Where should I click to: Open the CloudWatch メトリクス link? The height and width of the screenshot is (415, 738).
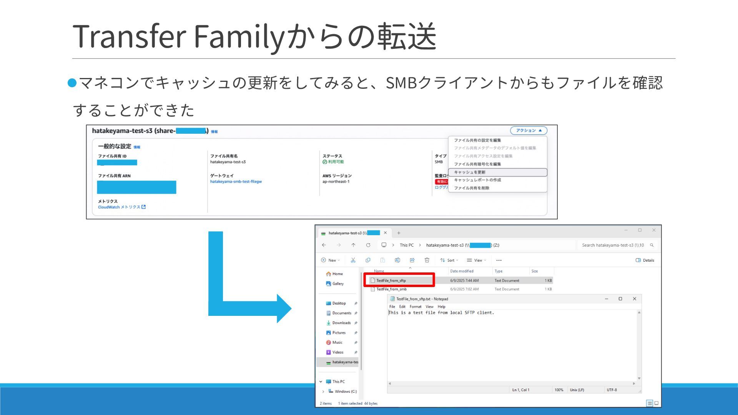pos(121,207)
